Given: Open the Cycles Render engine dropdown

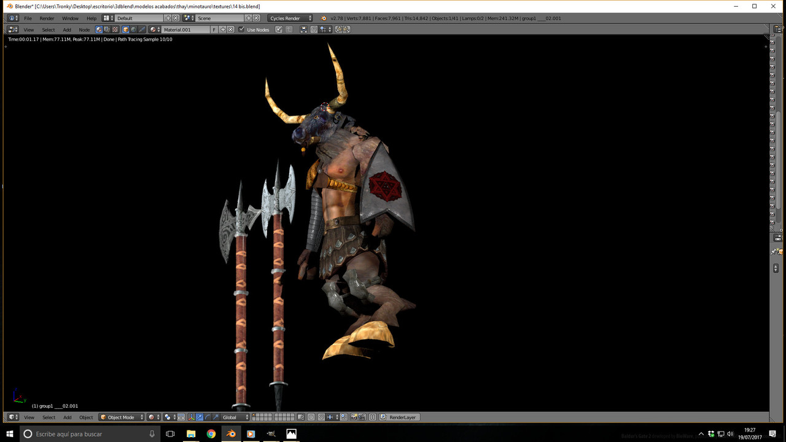Looking at the screenshot, I should click(x=290, y=18).
